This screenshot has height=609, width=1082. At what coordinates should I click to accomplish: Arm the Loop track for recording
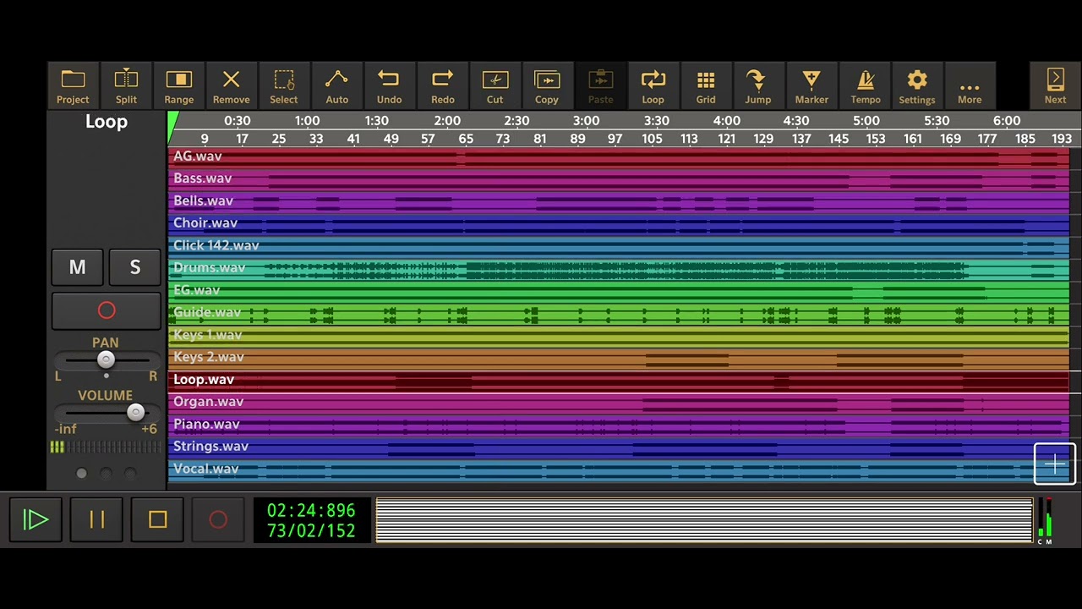coord(107,310)
